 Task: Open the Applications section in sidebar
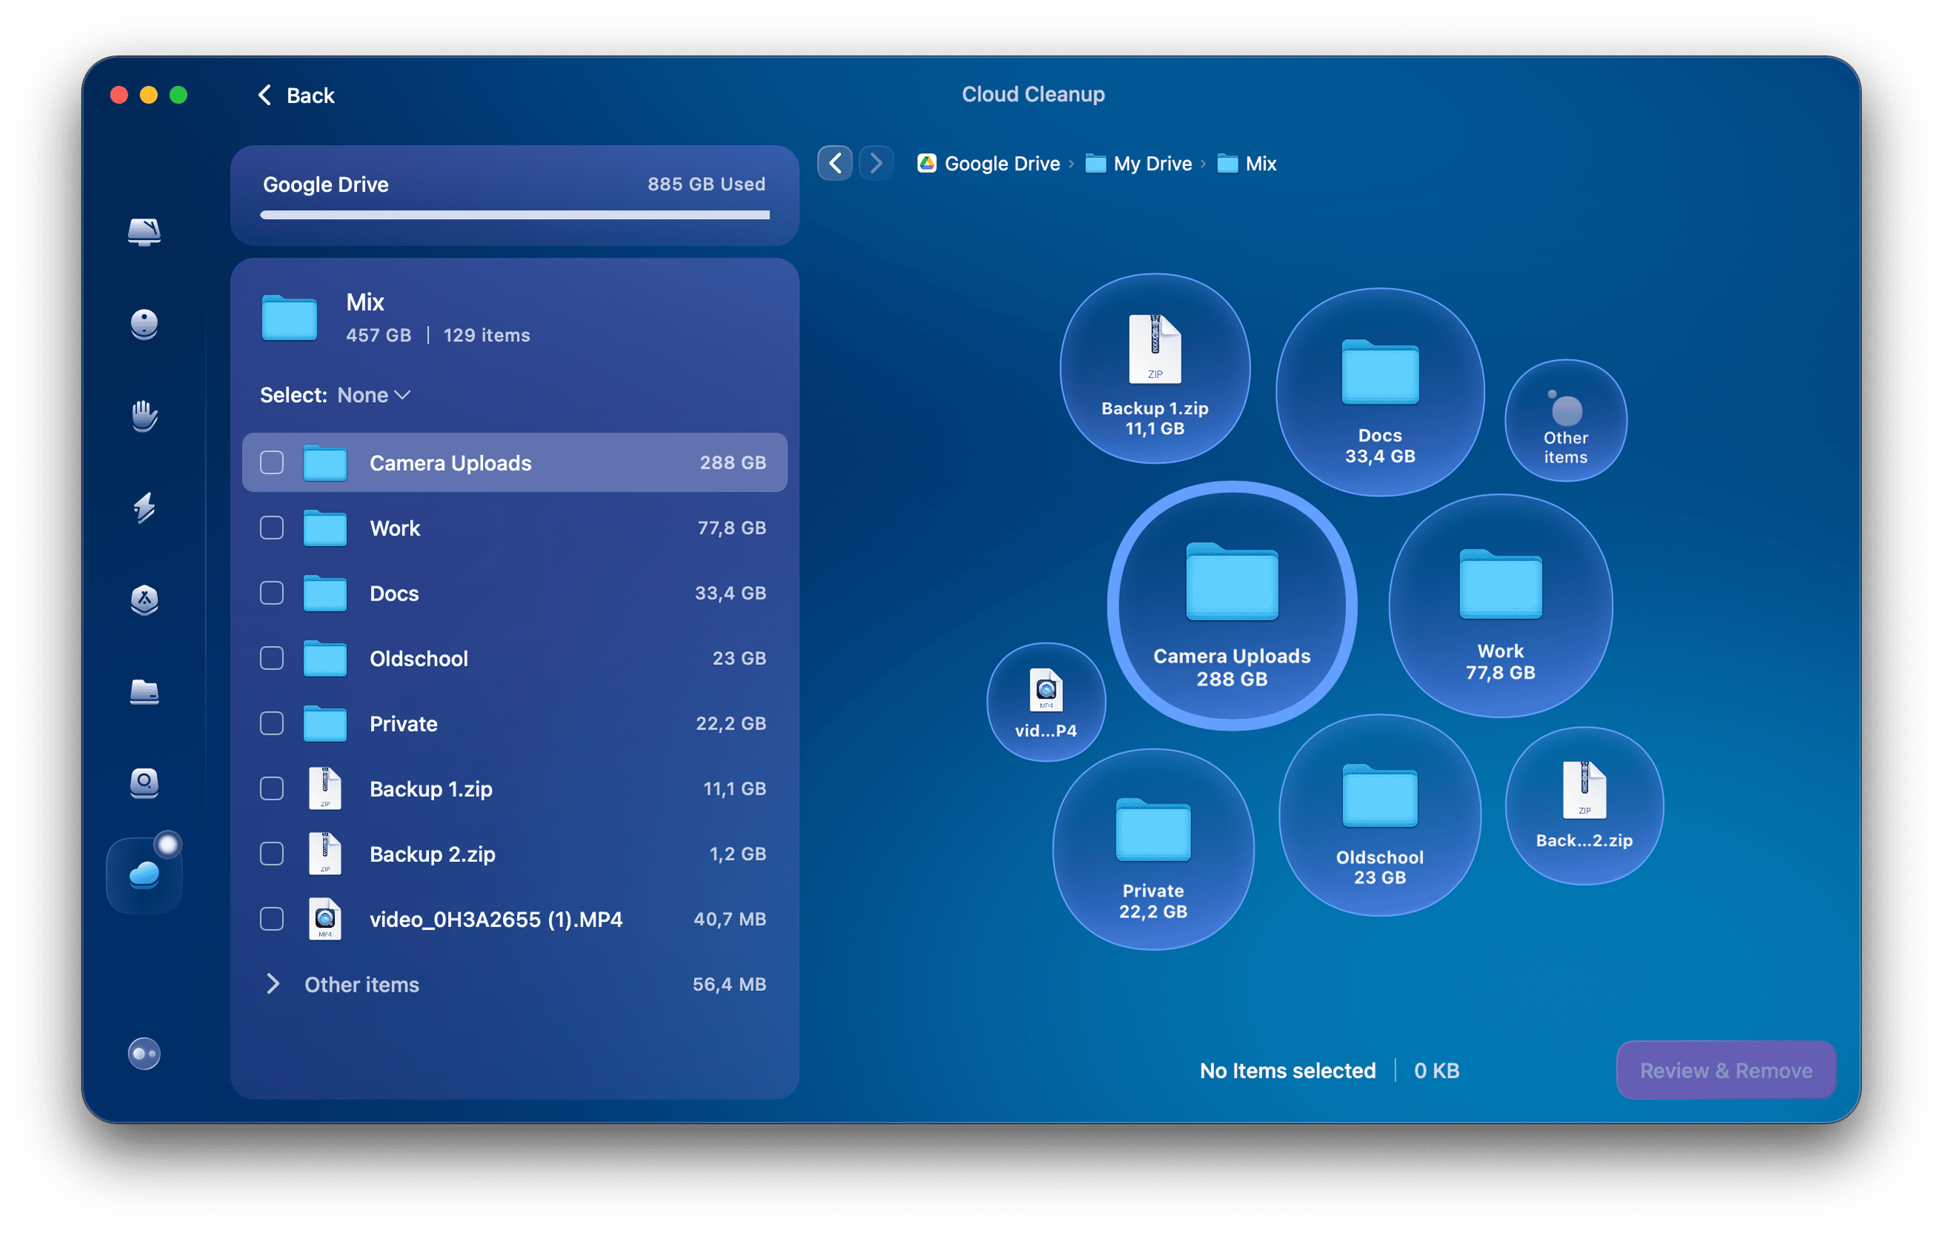pyautogui.click(x=145, y=601)
